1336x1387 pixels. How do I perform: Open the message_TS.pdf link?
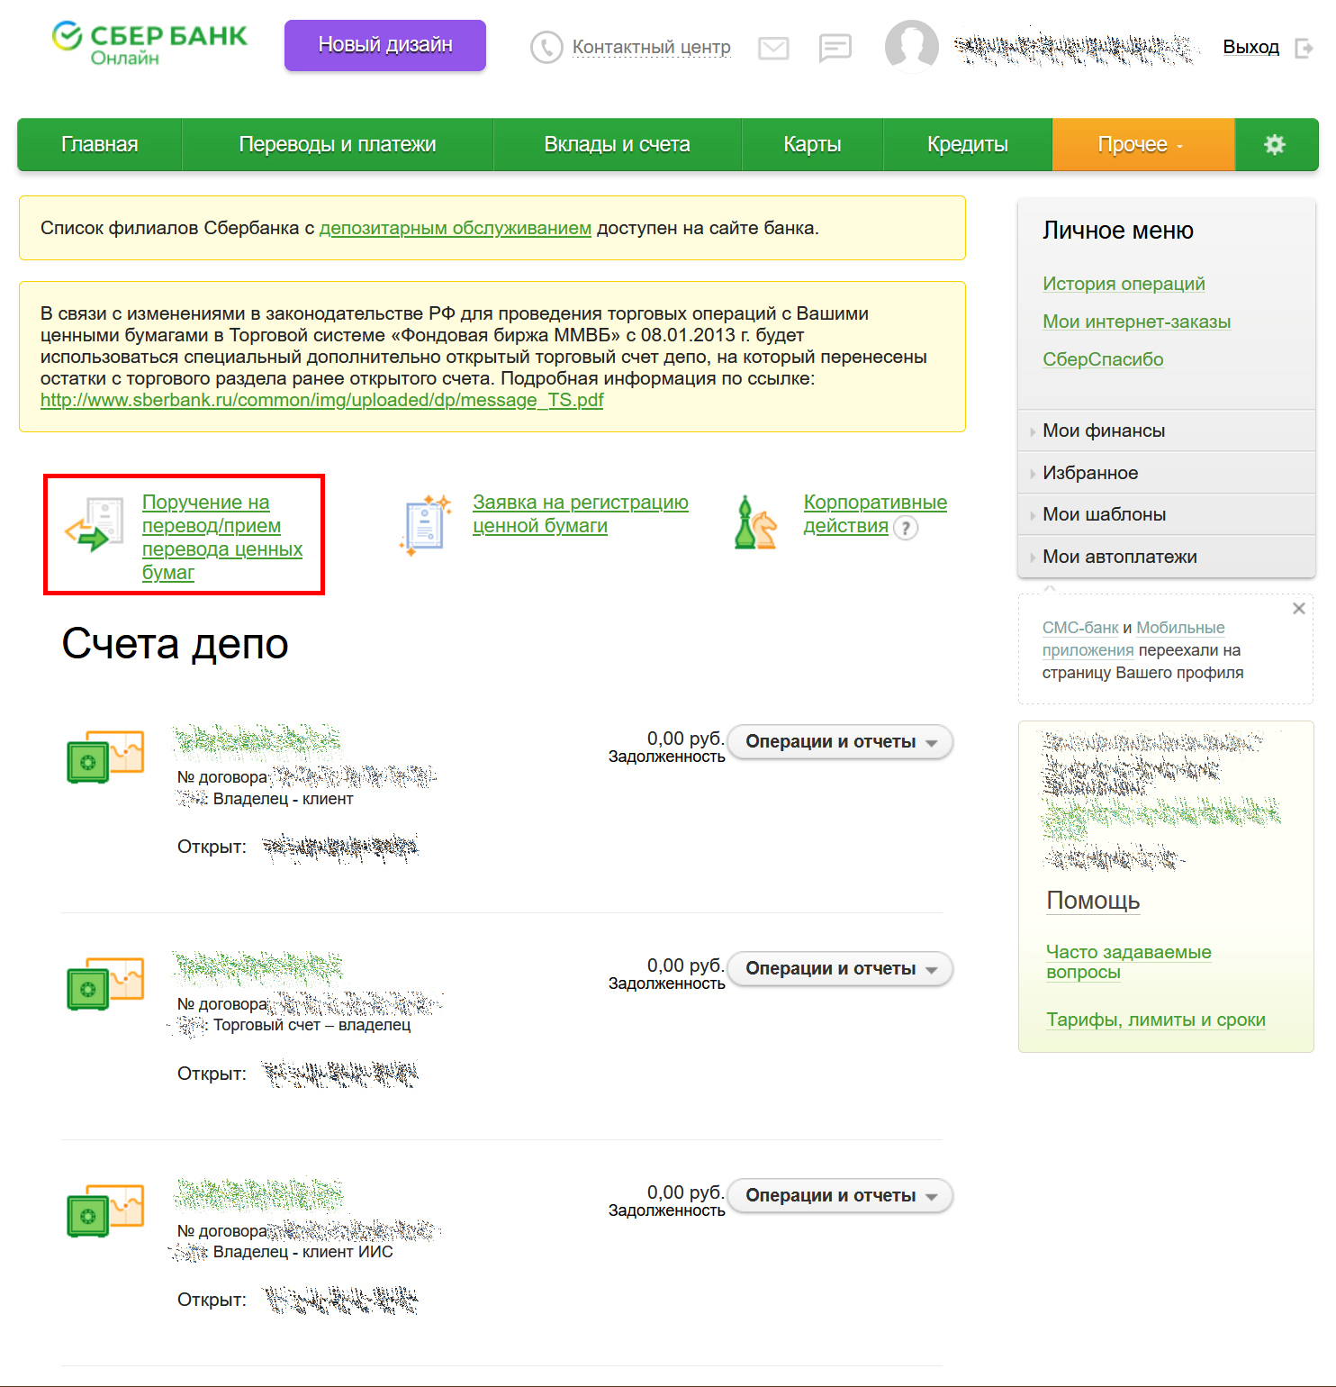(x=322, y=400)
